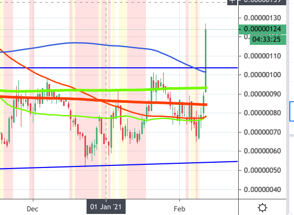Click price scale value 0.00000100
The image size is (294, 215).
pyautogui.click(x=262, y=75)
